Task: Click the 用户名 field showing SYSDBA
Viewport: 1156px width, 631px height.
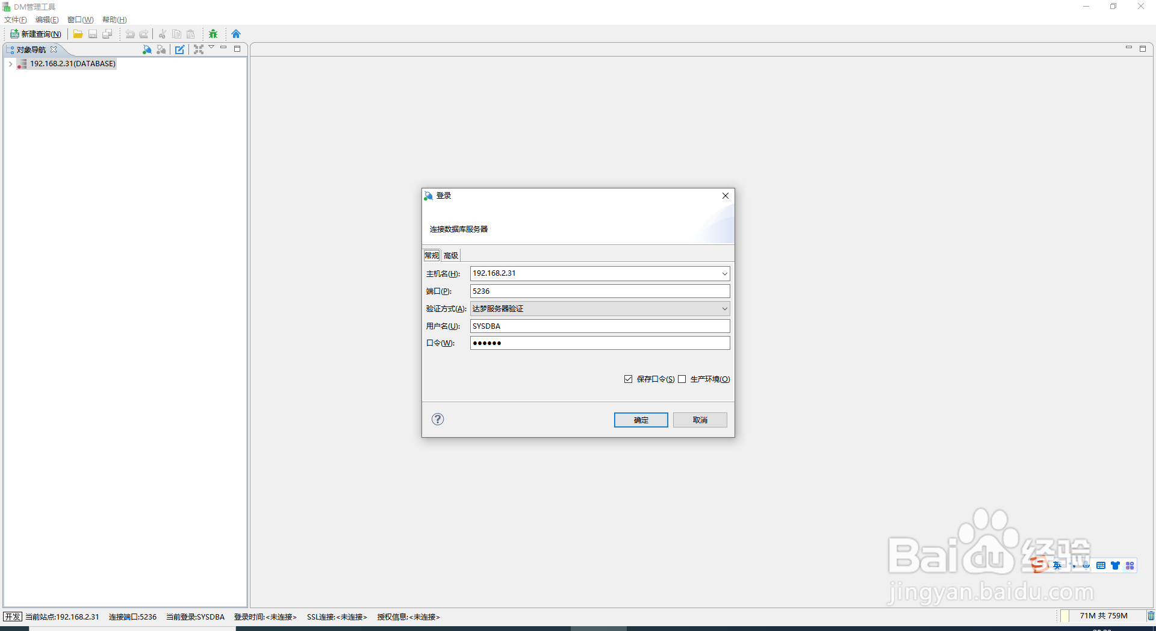Action: tap(600, 326)
